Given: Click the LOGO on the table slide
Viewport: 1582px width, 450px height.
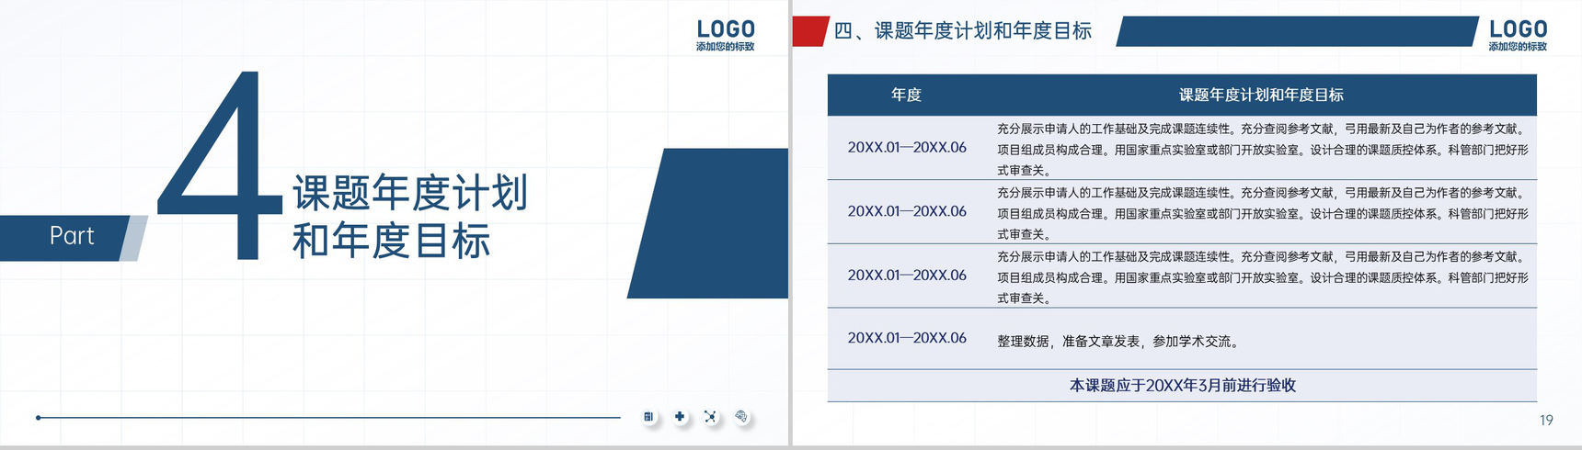Looking at the screenshot, I should pos(1519,29).
